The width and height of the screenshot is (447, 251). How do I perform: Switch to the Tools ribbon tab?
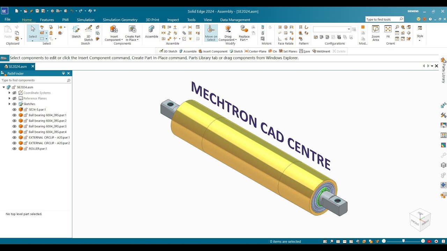(191, 20)
